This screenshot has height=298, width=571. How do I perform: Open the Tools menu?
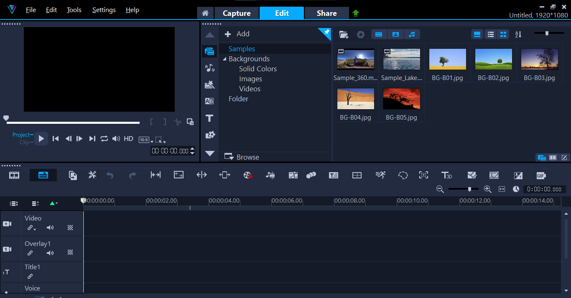(x=74, y=10)
